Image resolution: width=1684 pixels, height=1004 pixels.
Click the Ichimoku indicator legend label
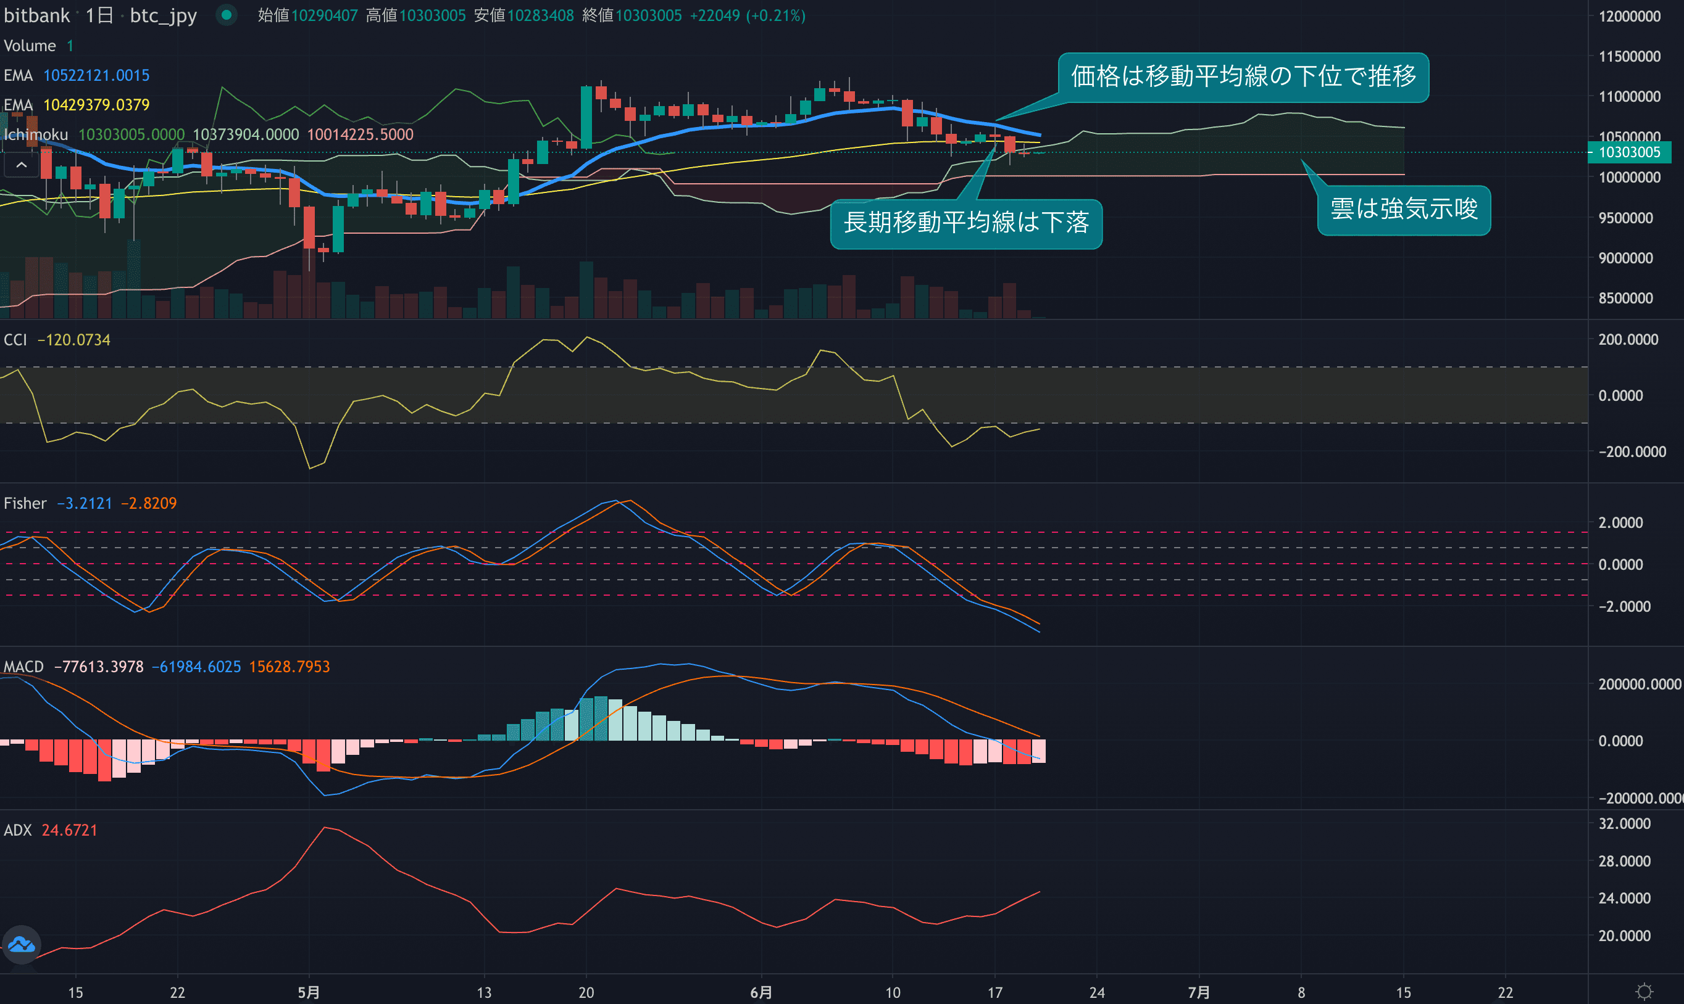coord(36,134)
